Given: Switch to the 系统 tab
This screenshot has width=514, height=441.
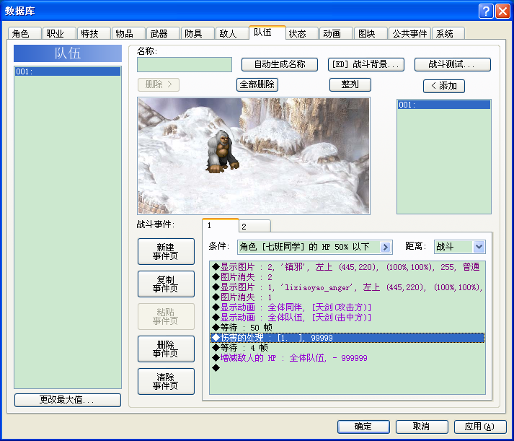Looking at the screenshot, I should [448, 33].
